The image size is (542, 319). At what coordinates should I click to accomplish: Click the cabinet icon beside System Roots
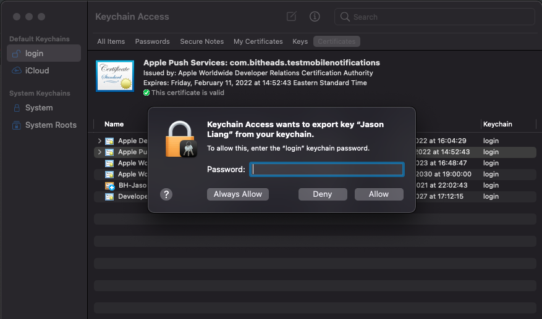coord(16,125)
